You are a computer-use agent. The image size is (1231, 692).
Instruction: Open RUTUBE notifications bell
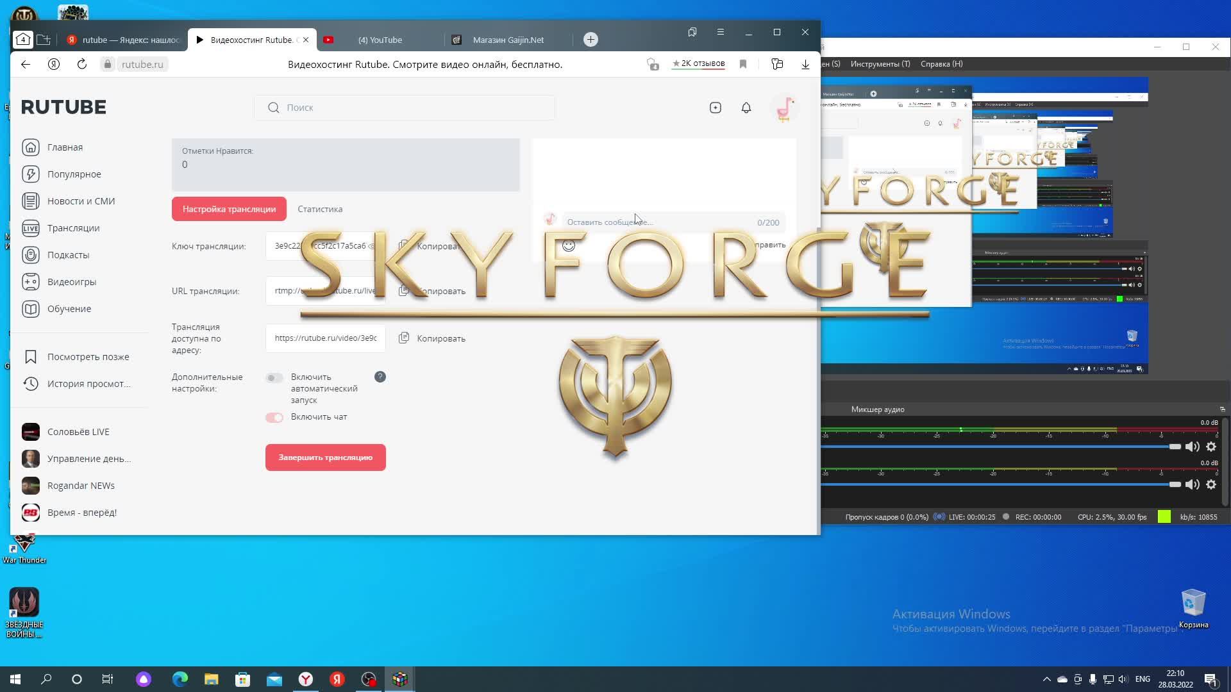click(746, 108)
